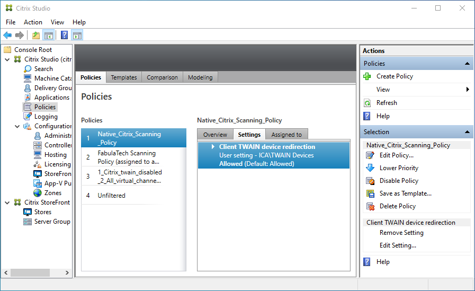475x291 pixels.
Task: Click the Applications icon in tree
Action: (x=28, y=98)
